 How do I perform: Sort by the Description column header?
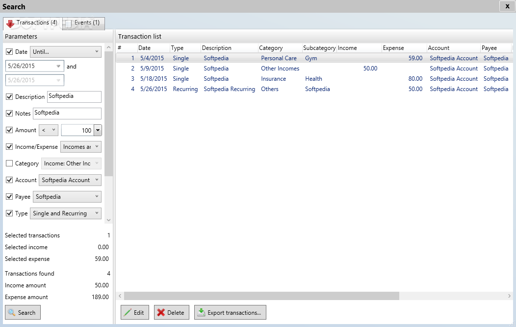pyautogui.click(x=230, y=48)
